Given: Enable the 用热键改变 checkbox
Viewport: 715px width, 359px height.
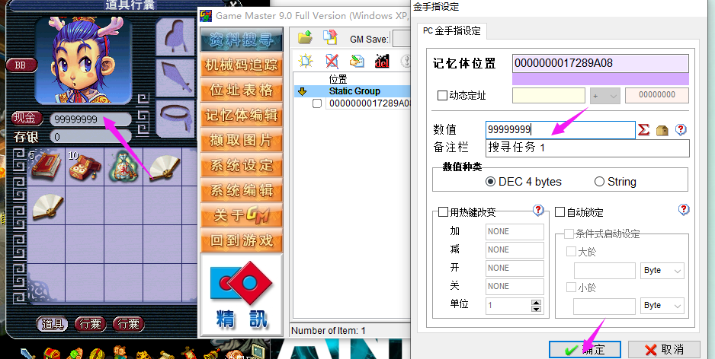Looking at the screenshot, I should (x=443, y=212).
